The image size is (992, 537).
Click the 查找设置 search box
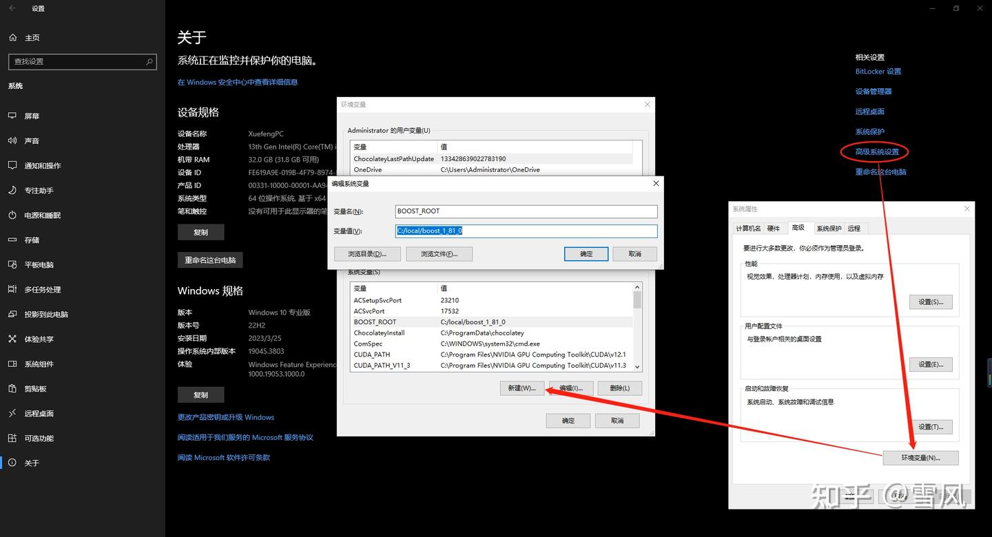click(82, 61)
